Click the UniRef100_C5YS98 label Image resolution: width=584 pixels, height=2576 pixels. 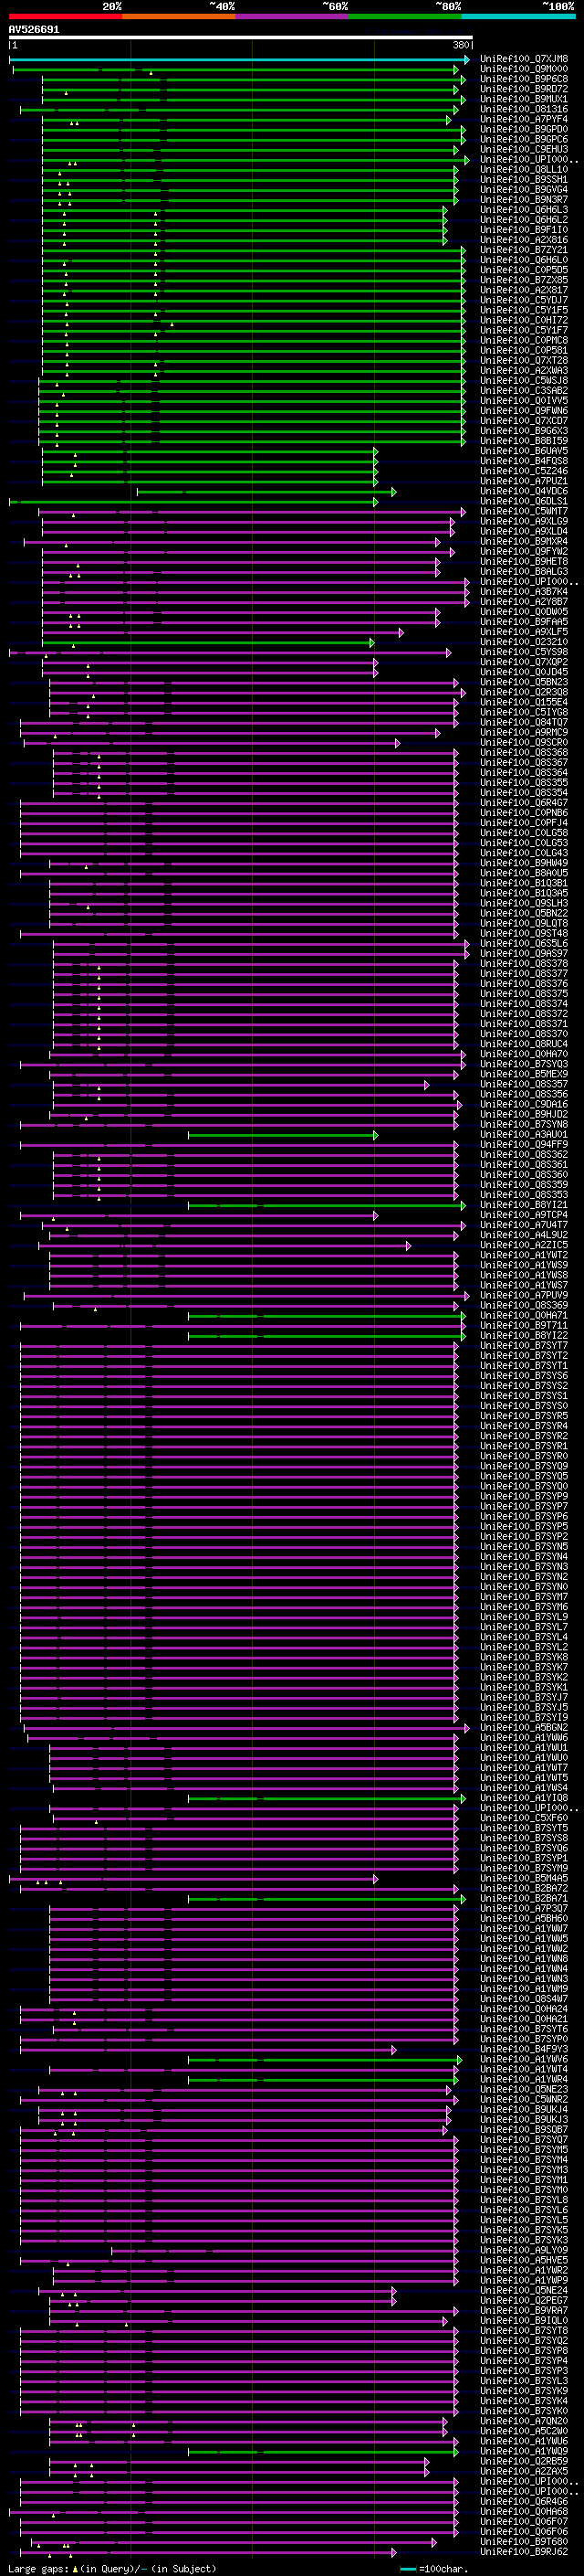tap(524, 652)
